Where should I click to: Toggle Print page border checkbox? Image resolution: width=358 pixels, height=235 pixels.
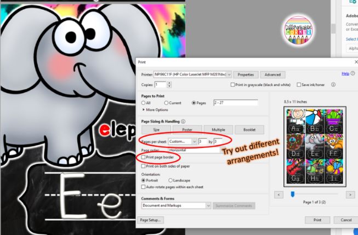[144, 157]
